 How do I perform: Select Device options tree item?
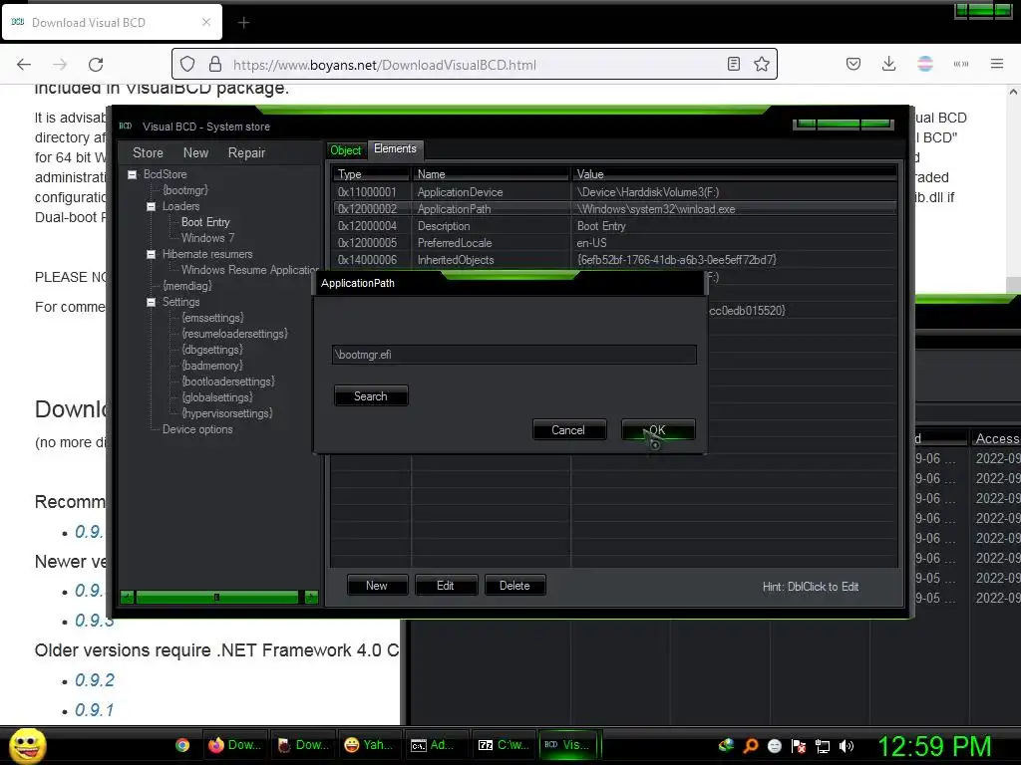point(197,429)
